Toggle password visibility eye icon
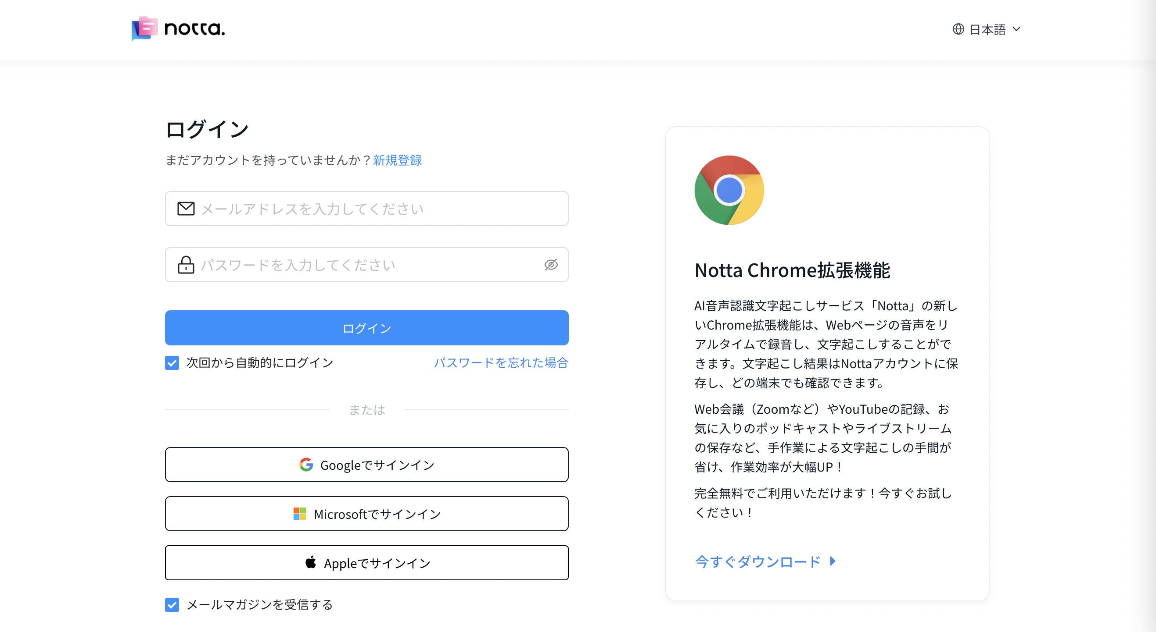Screen dimensions: 1156x632 tap(551, 265)
